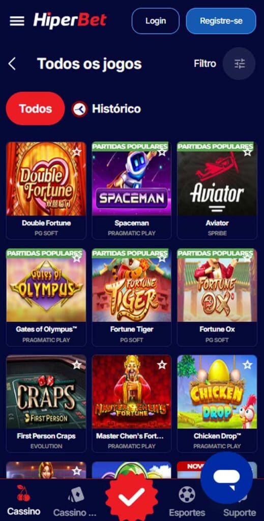Open the Spaceman game tile
The image size is (264, 521).
coord(132,179)
